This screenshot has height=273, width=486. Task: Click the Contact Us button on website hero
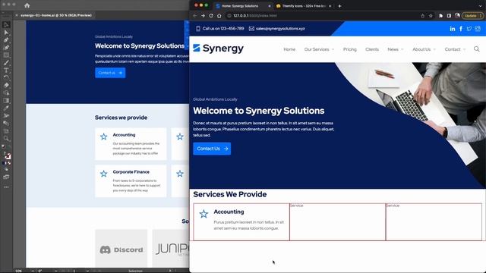(x=212, y=149)
